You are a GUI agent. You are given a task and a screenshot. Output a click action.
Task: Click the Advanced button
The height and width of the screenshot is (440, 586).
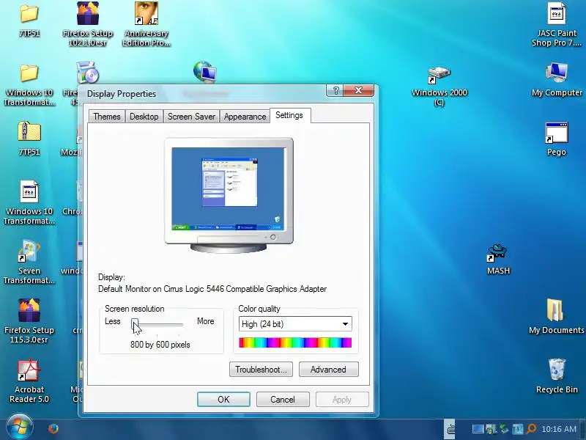point(328,370)
